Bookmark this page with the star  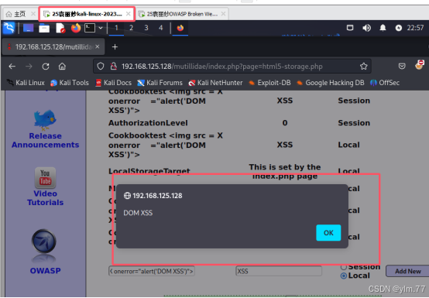(363, 66)
